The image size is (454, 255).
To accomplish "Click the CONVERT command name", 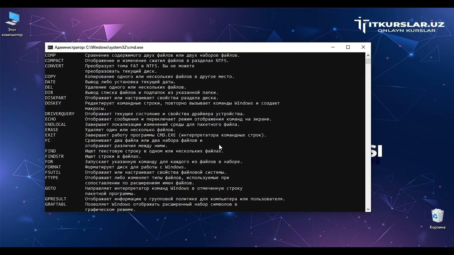I will coord(54,66).
